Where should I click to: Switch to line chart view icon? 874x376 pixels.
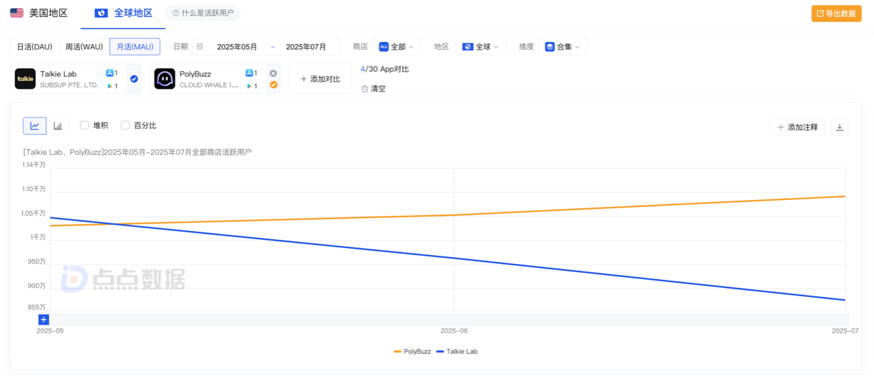point(34,126)
